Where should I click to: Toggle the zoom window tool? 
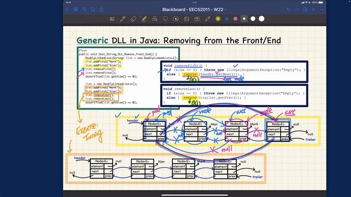pos(112,19)
